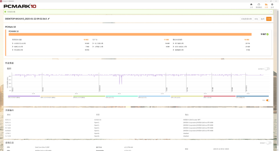This screenshot has width=279, height=151.
Task: Click the view result online button
Action: 246,19
